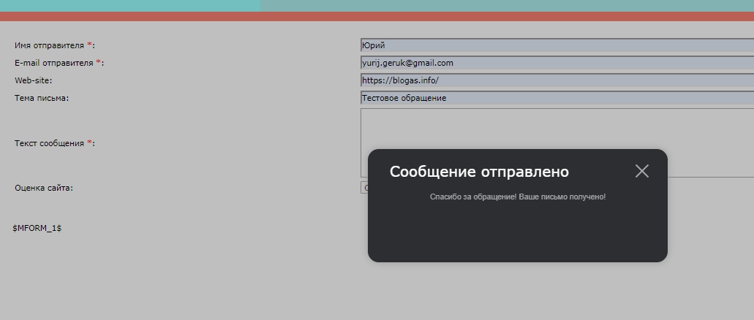Click the "Оценка сайта:" label
Viewport: 754px width, 320px height.
[44, 188]
